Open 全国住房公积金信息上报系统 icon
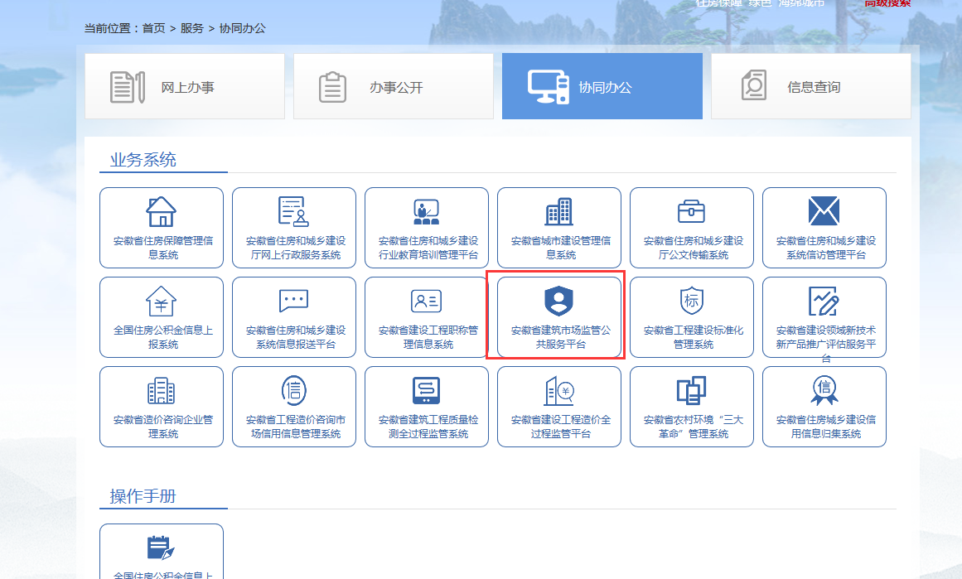 161,302
